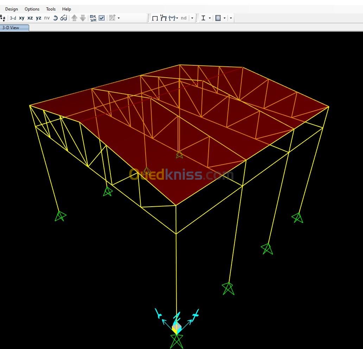Image resolution: width=363 pixels, height=349 pixels.
Task: Open the Design menu
Action: pos(12,9)
